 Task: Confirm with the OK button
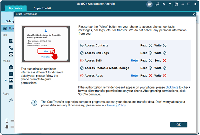(179, 125)
